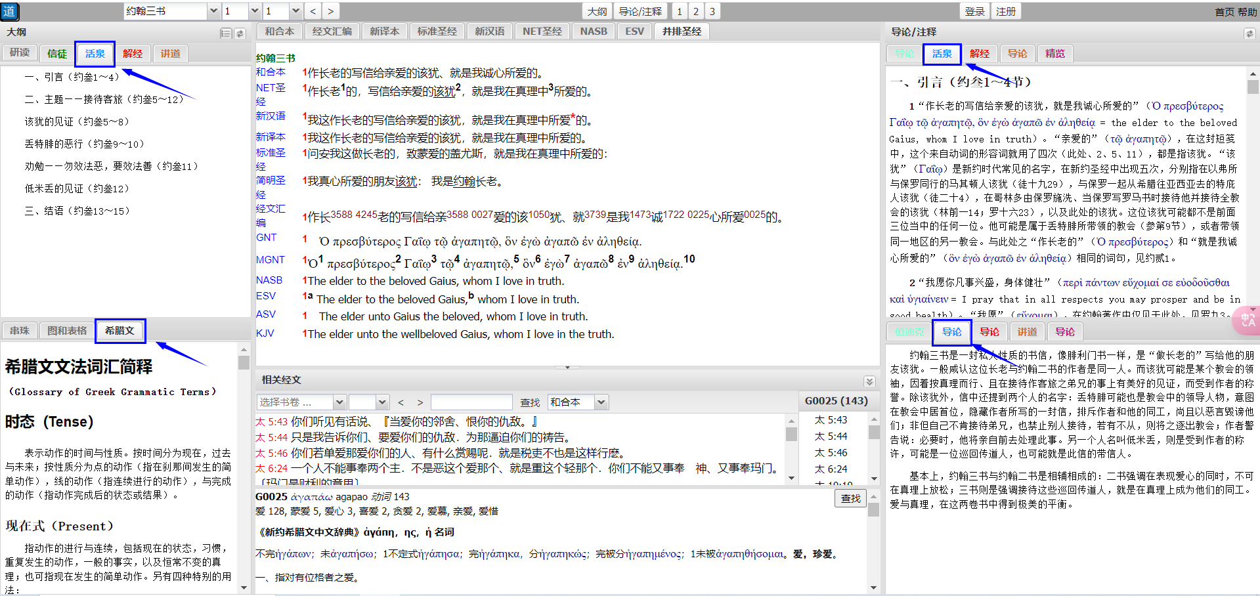Click the sync icon in 大纲 header
The width and height of the screenshot is (1260, 596).
(240, 33)
